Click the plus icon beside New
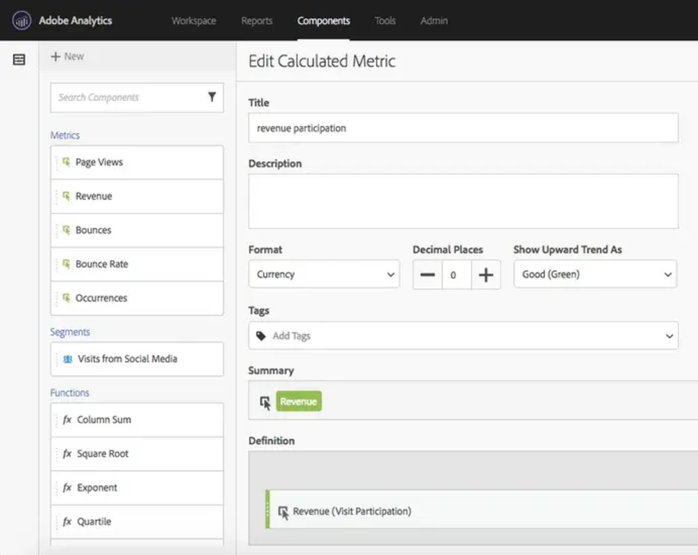The width and height of the screenshot is (698, 555). (55, 56)
